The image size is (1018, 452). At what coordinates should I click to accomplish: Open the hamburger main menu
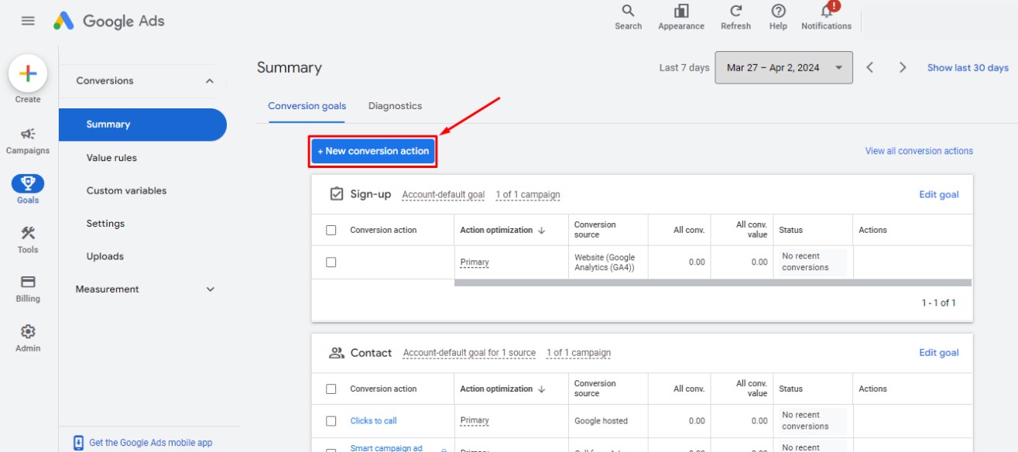pos(28,21)
